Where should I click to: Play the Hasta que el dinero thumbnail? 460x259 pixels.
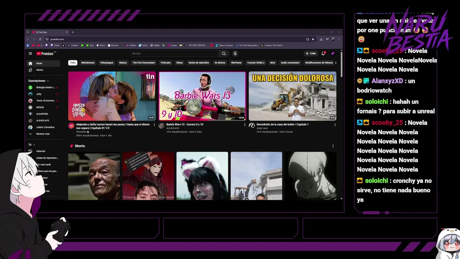click(x=112, y=96)
